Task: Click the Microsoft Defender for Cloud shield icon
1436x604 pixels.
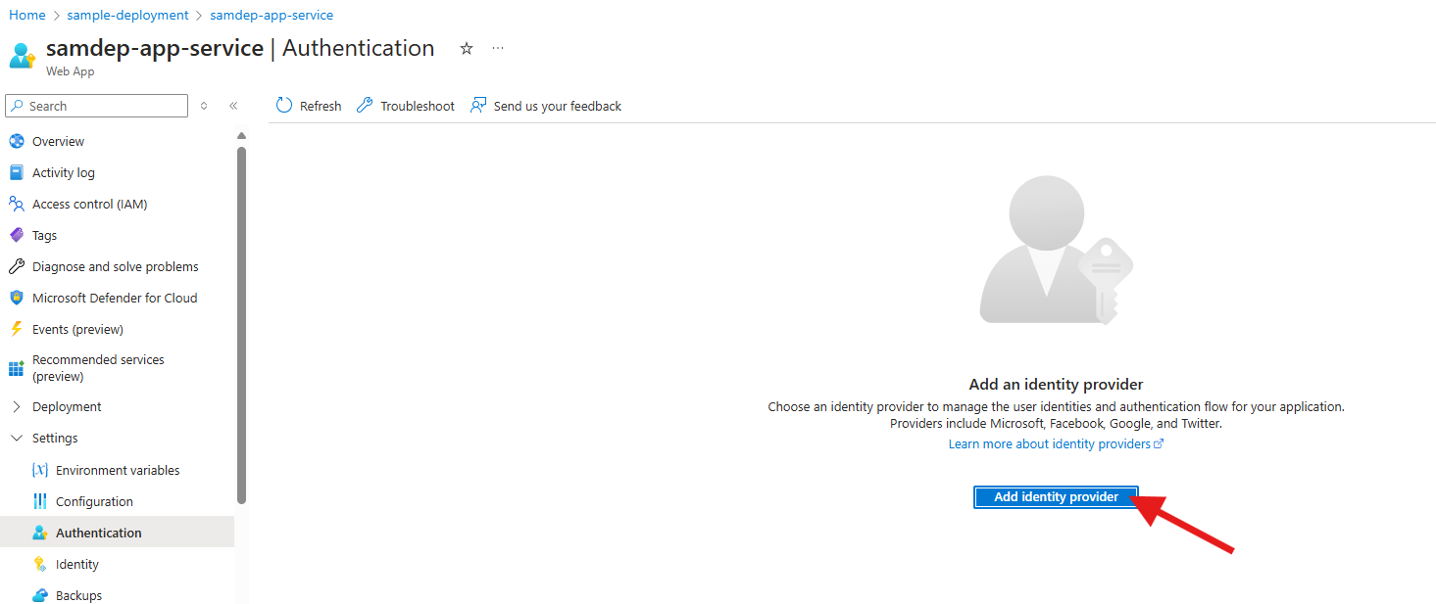Action: coord(16,298)
